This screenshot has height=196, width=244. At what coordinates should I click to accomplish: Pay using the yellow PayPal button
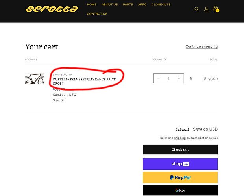coord(180,177)
